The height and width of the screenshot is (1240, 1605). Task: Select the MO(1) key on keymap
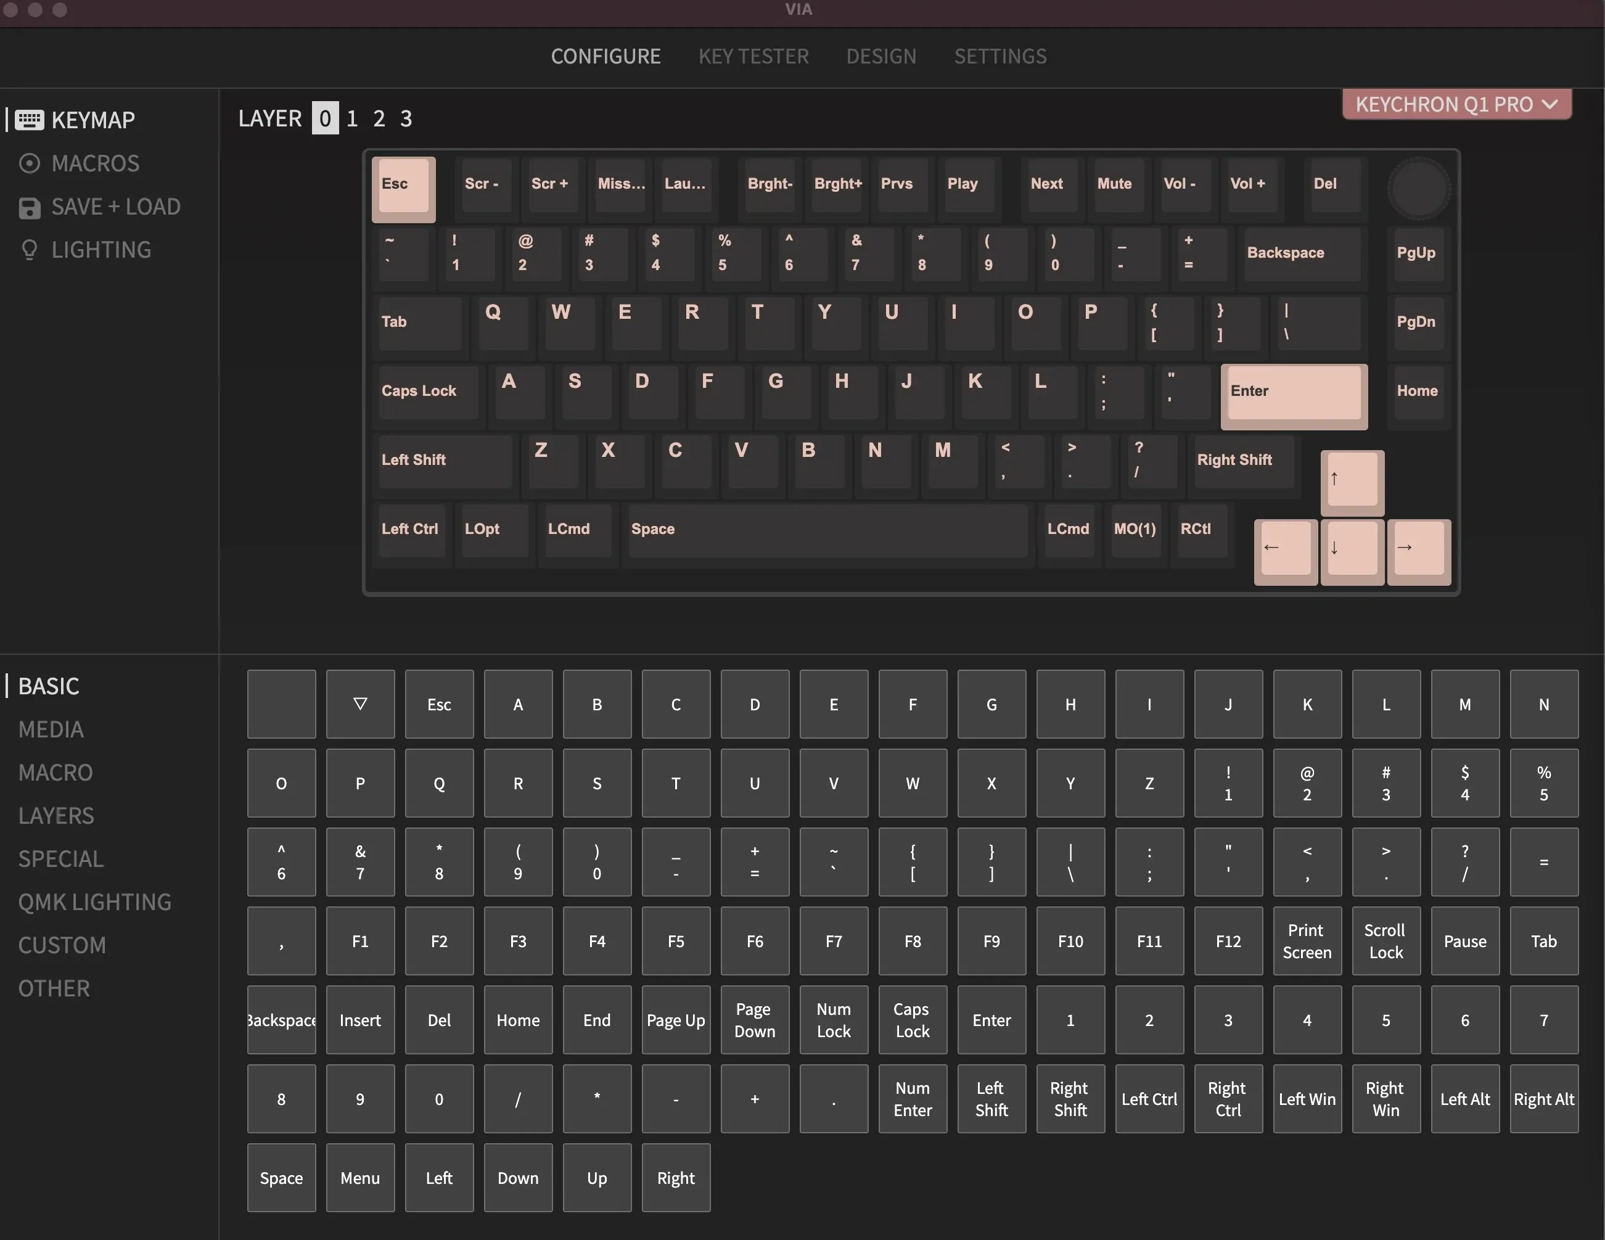click(1135, 529)
